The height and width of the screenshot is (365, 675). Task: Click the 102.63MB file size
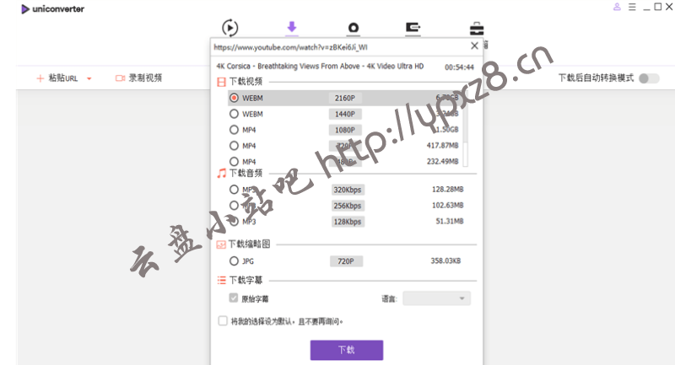point(448,205)
